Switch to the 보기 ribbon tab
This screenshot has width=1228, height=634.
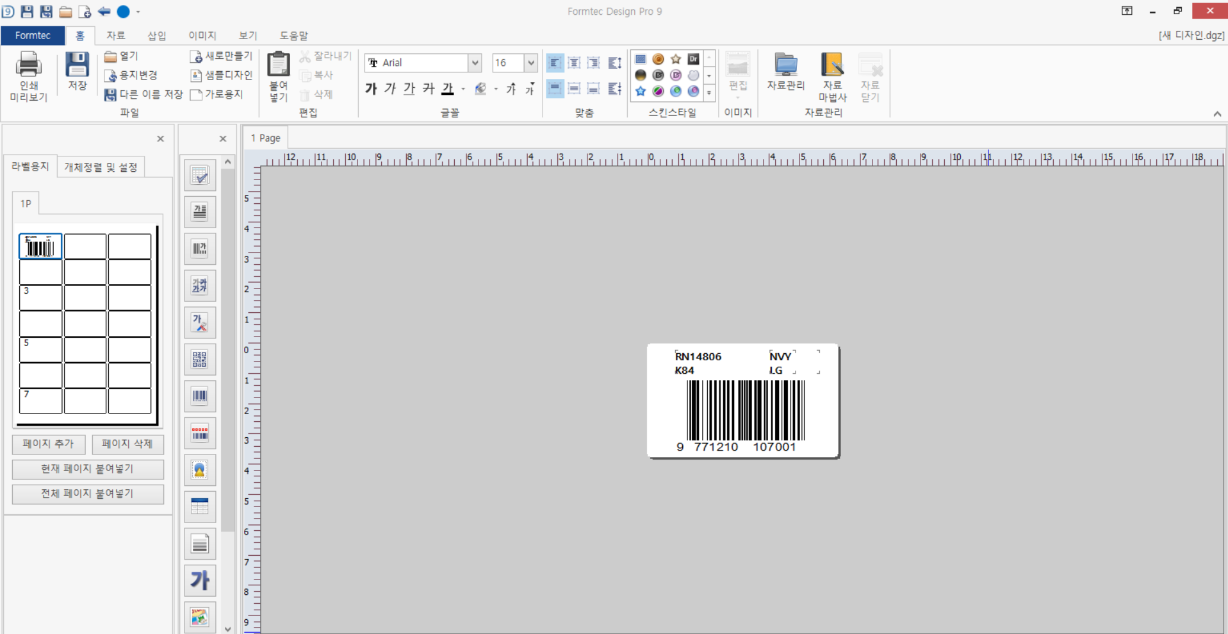[248, 35]
